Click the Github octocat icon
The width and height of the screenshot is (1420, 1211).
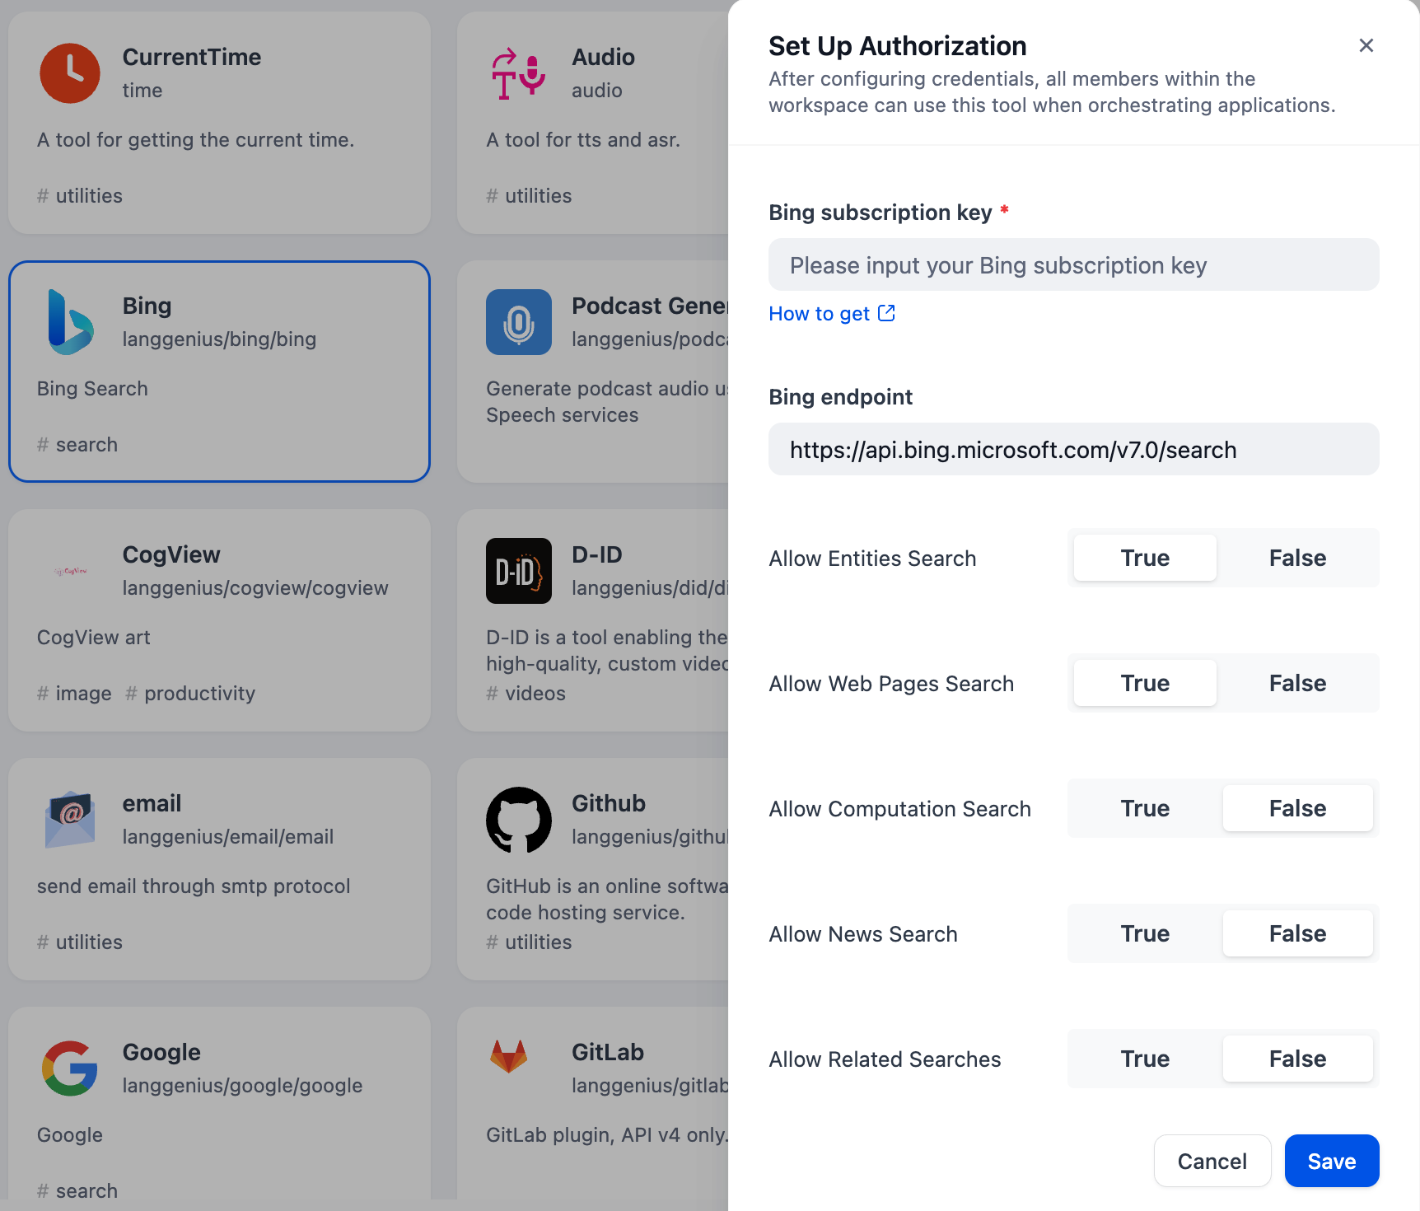pos(519,820)
